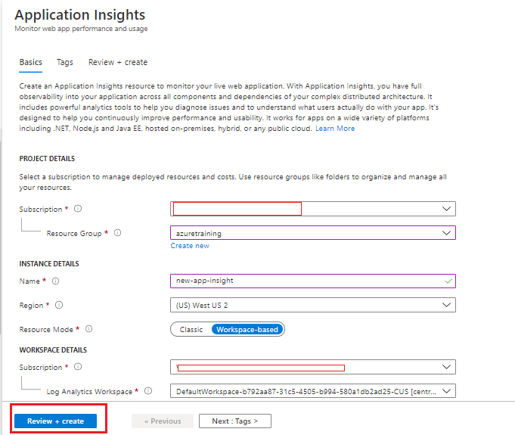The image size is (515, 435).
Task: Expand the Log Analytics Workspace dropdown
Action: [313, 391]
